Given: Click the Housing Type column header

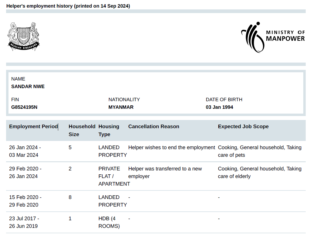Looking at the screenshot, I should (x=109, y=130).
